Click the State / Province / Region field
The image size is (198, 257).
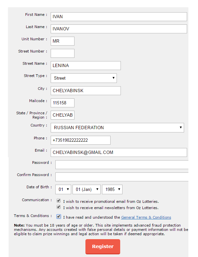click(63, 115)
